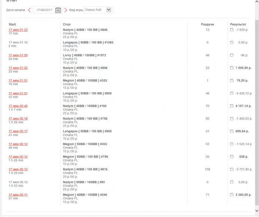Image resolution: width=259 pixels, height=217 pixels.
Task: Open session link 17 июн 01:09
Action: point(18,55)
